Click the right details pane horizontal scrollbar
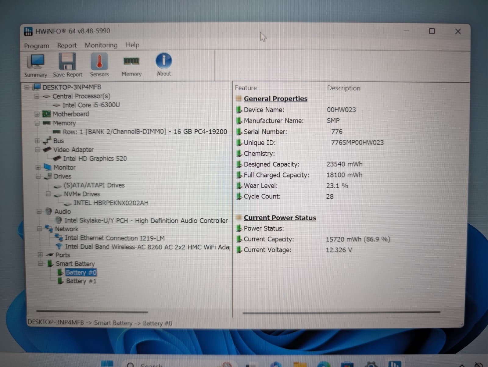This screenshot has height=367, width=488. (341, 312)
